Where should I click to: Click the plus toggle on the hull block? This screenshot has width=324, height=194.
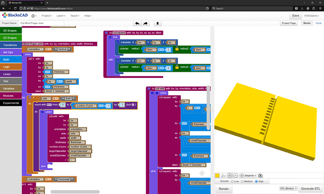pos(110,37)
